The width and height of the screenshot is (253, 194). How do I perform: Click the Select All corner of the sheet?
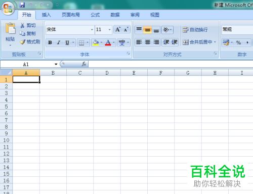coord(6,73)
